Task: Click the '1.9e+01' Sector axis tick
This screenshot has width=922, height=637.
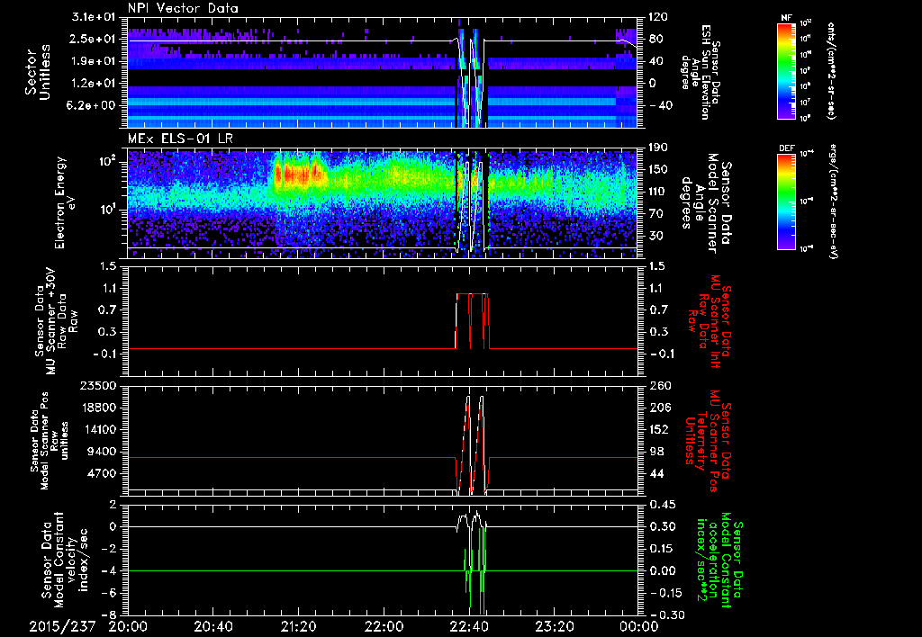Action: [x=92, y=61]
